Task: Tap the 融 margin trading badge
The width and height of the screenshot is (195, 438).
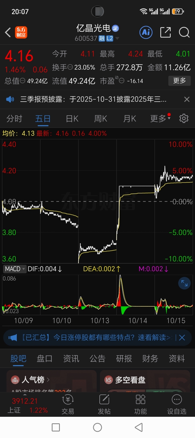Action: click(x=102, y=39)
